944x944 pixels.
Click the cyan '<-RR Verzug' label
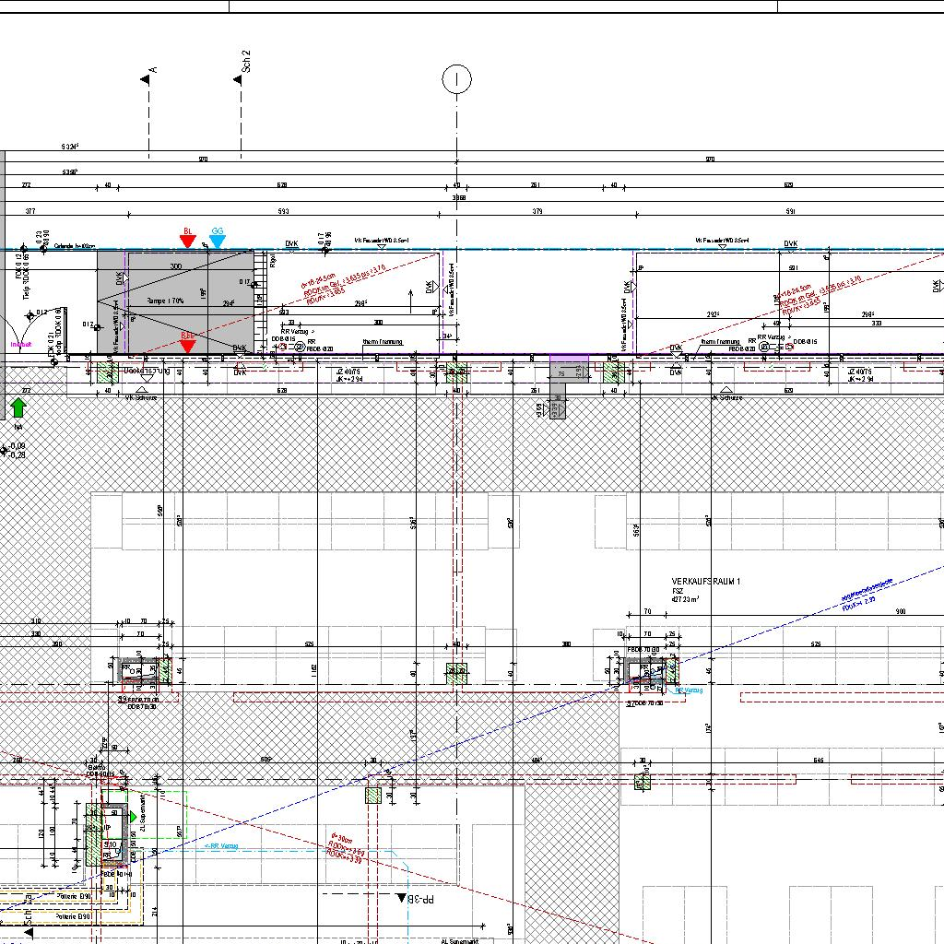(x=219, y=845)
